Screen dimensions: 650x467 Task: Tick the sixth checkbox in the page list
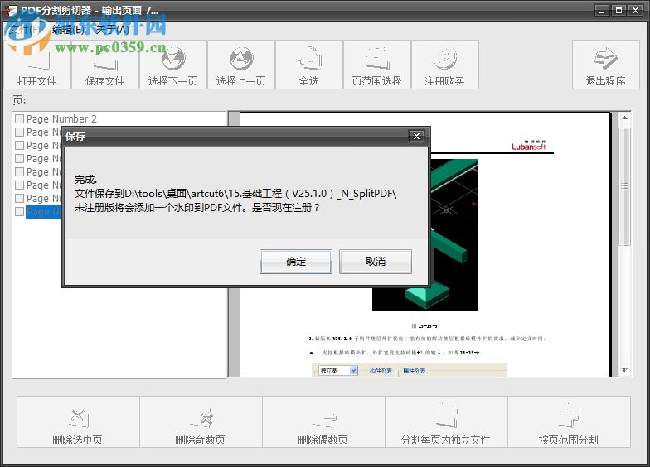(19, 185)
